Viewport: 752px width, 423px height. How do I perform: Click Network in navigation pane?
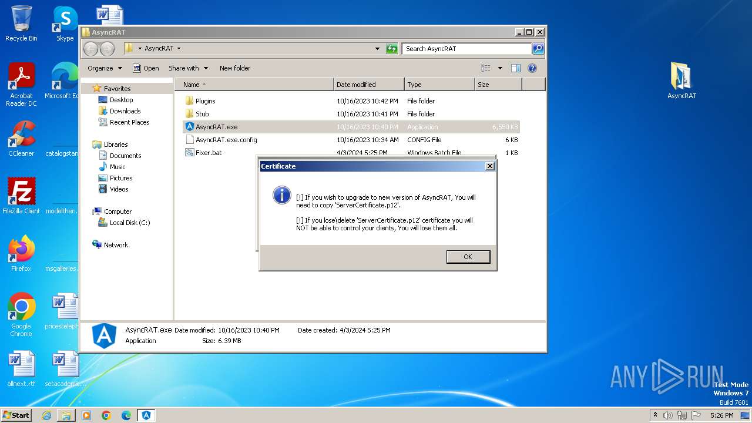116,245
